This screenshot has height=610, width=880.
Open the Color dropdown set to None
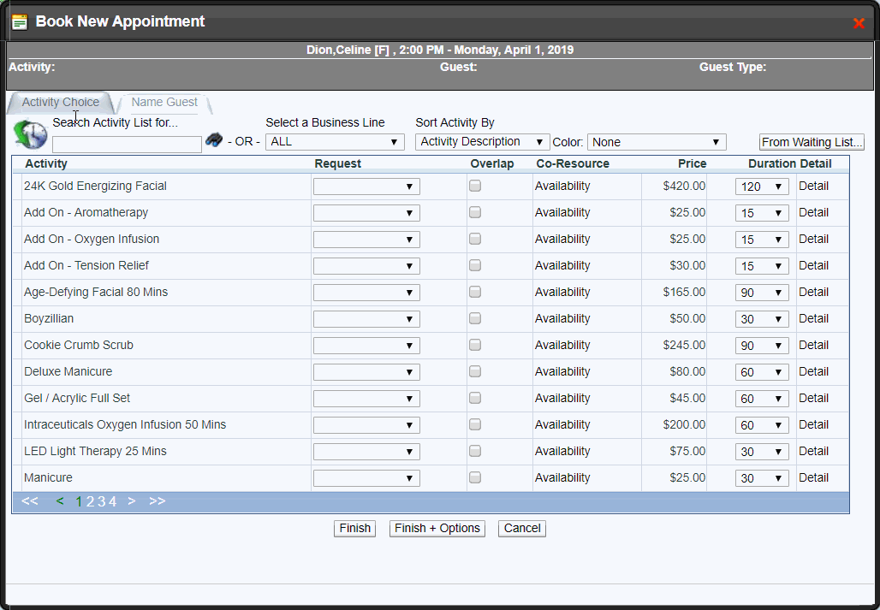tap(657, 142)
